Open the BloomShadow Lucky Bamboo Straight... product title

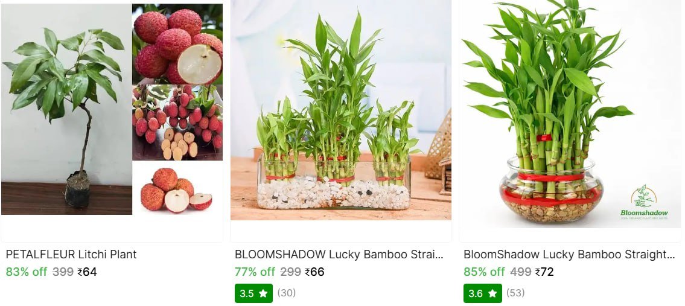(x=569, y=254)
